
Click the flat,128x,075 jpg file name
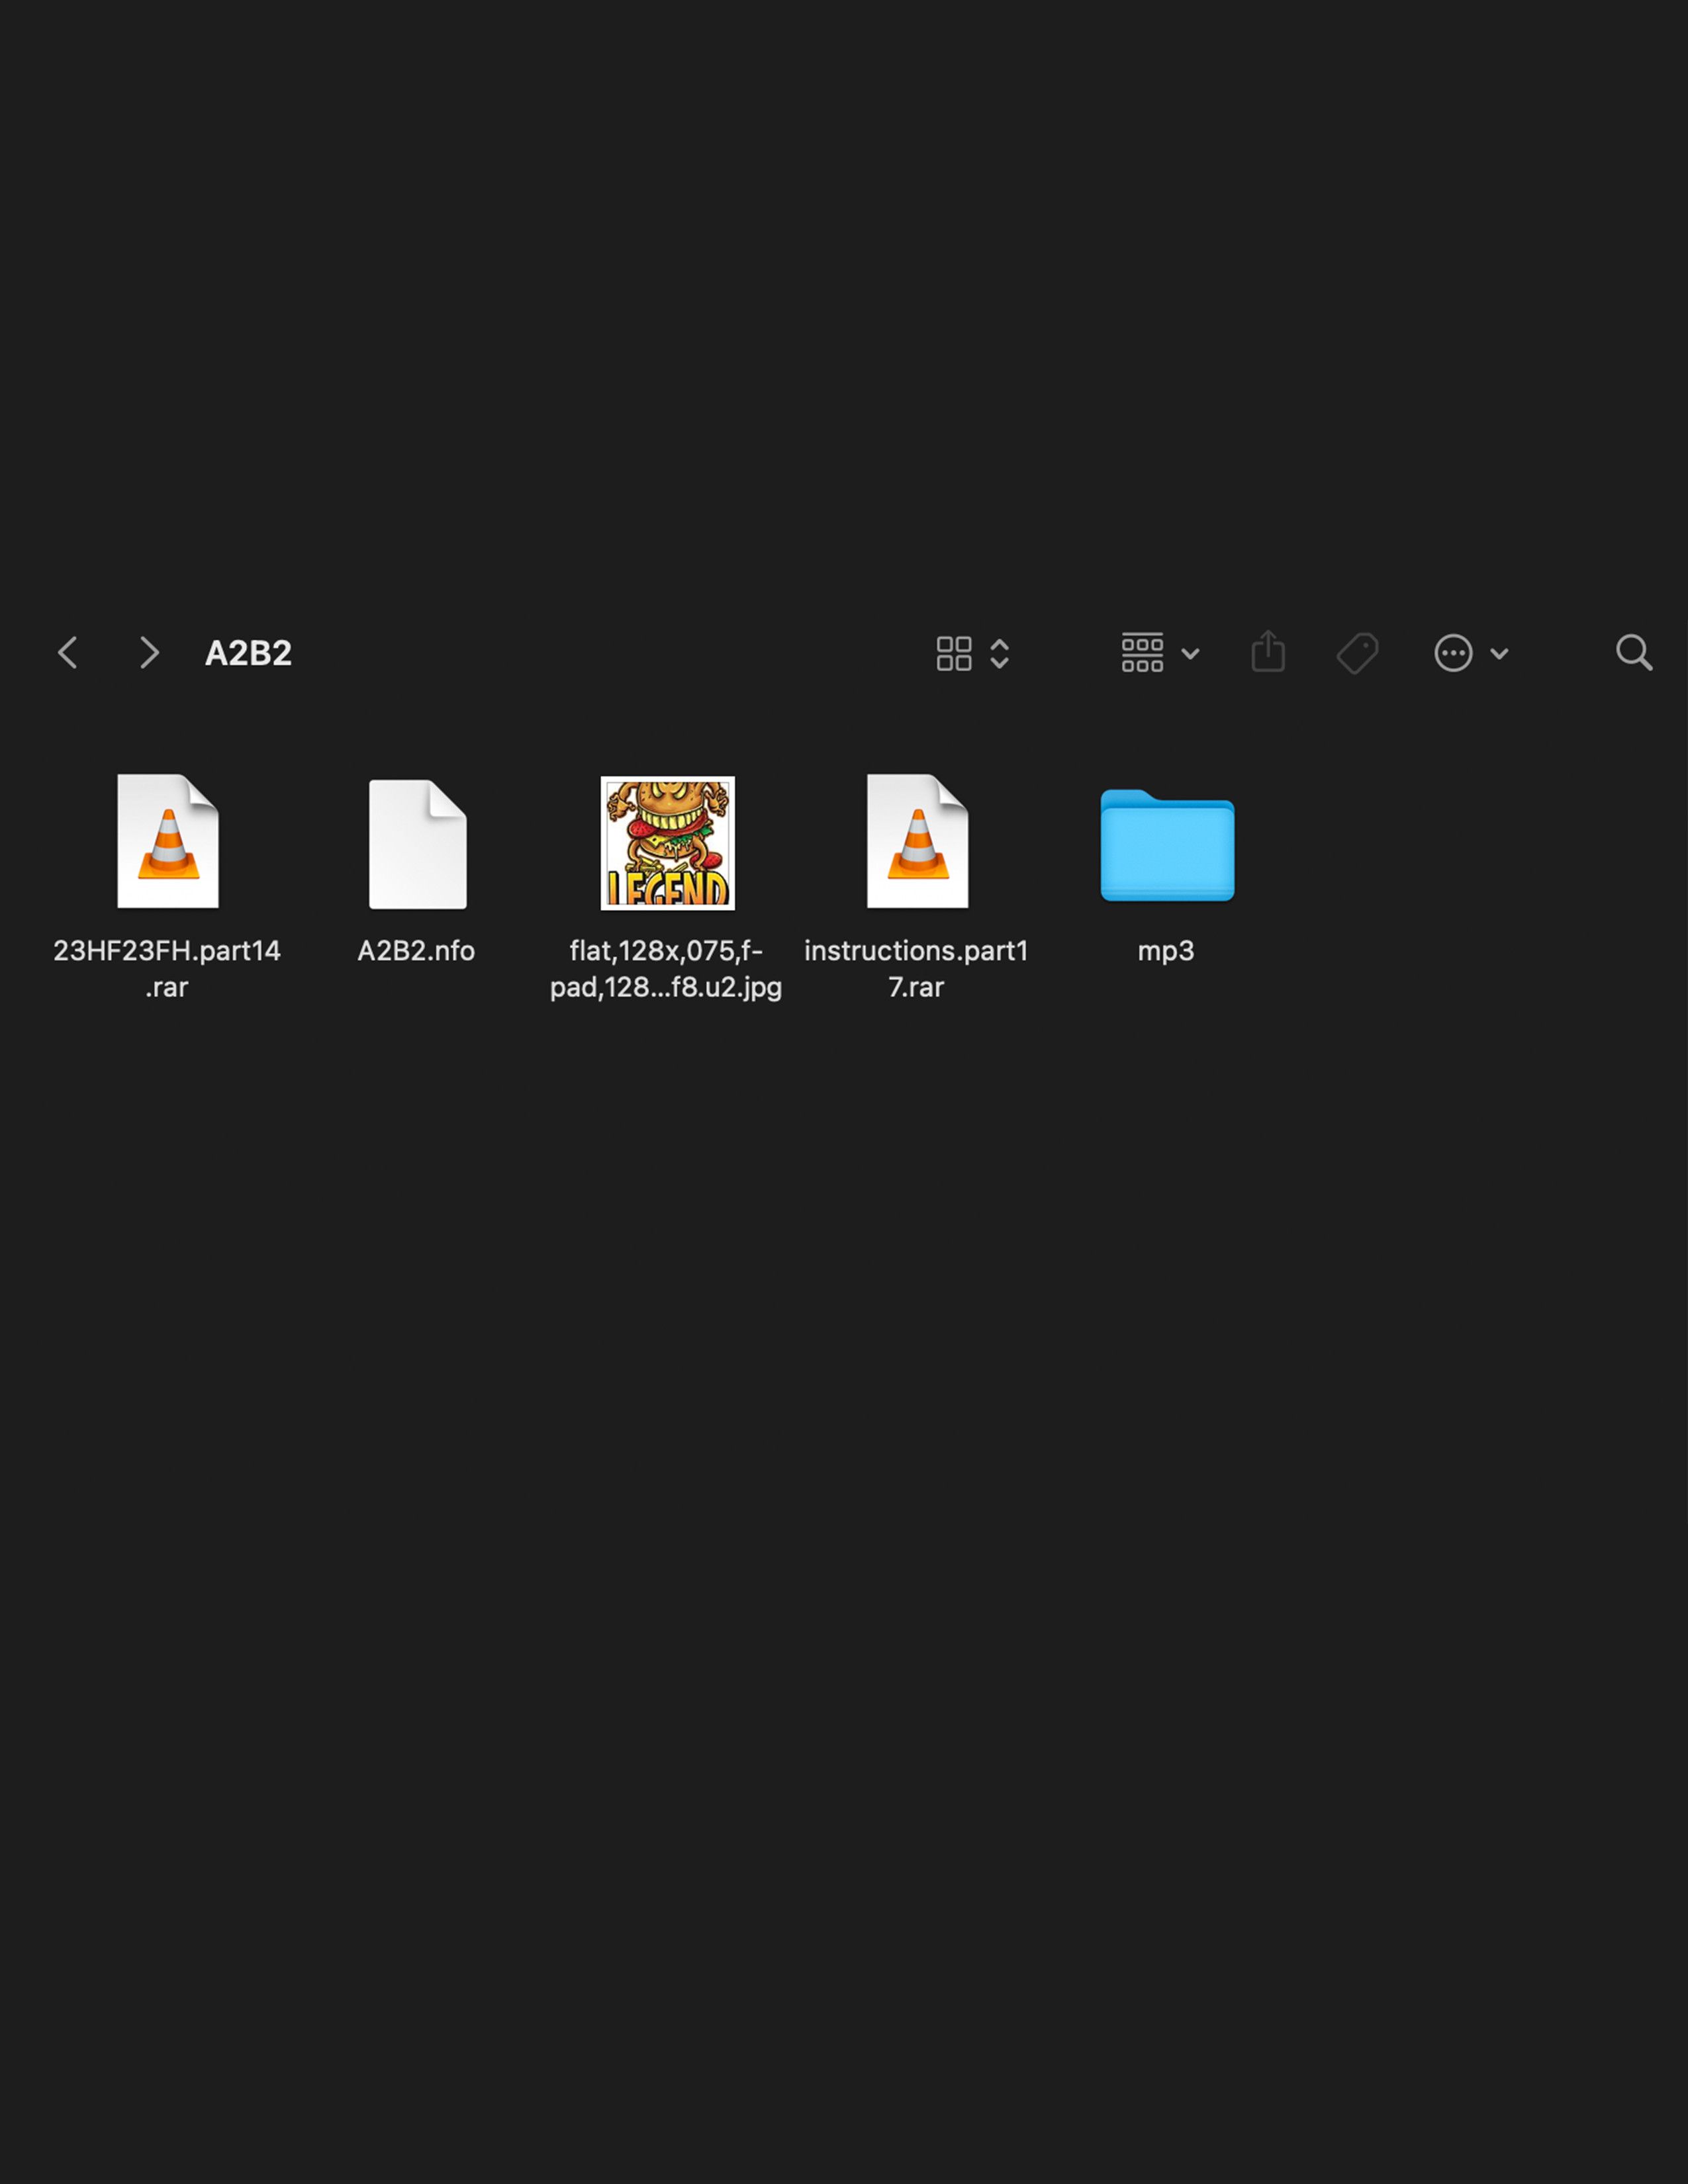pyautogui.click(x=666, y=968)
